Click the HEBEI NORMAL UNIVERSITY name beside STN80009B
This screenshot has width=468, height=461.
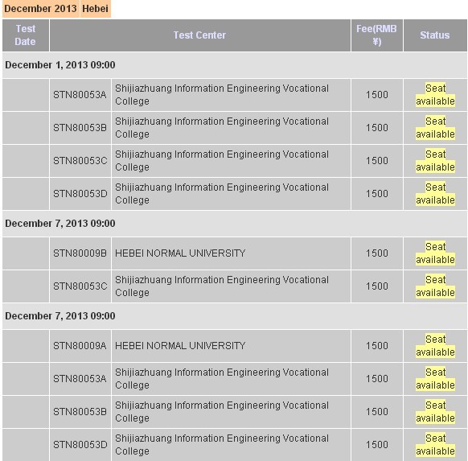(x=180, y=253)
